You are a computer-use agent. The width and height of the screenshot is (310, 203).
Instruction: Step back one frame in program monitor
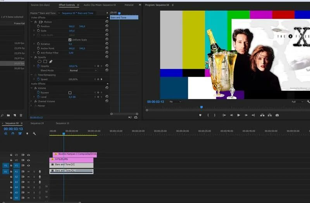(231, 115)
